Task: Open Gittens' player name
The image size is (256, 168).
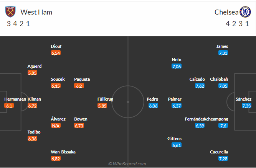Action: [175, 139]
